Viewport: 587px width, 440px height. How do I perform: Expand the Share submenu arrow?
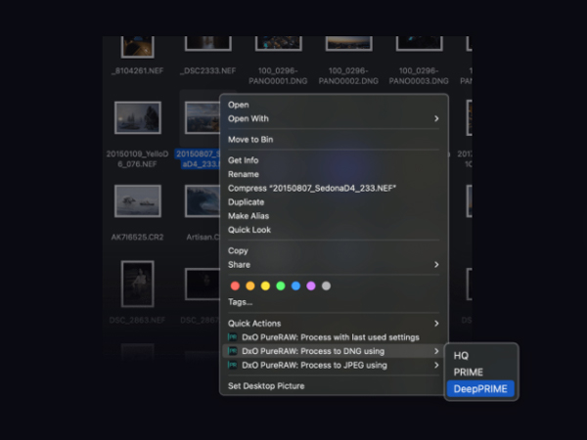click(x=436, y=265)
